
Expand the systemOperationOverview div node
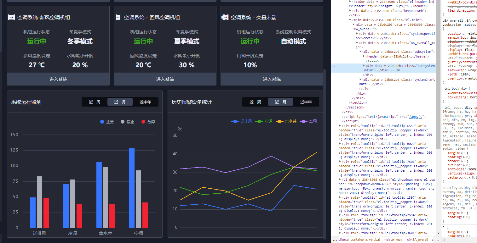click(357, 33)
